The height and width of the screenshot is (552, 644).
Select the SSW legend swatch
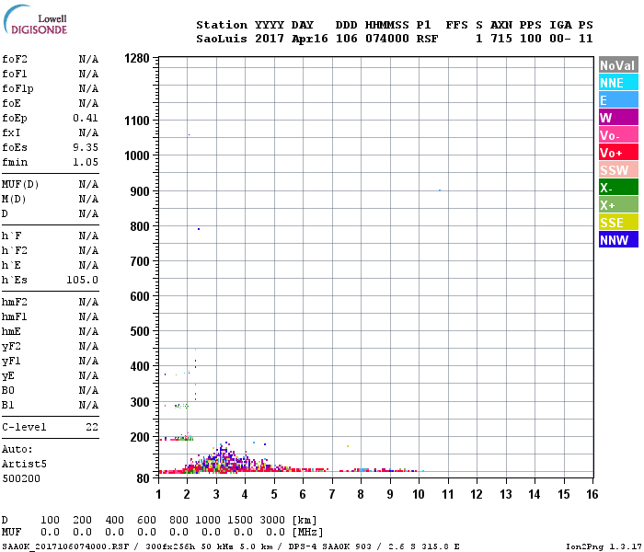pos(618,169)
